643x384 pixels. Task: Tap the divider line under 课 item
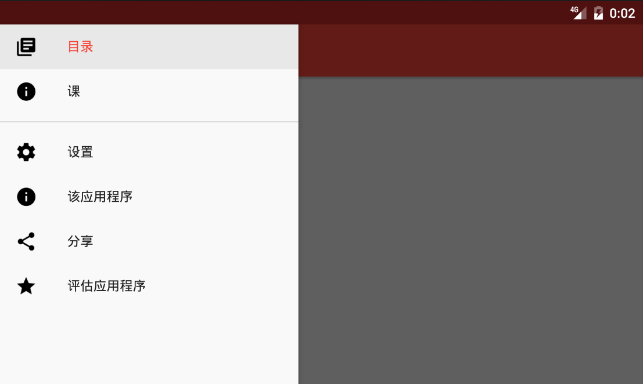tap(149, 122)
